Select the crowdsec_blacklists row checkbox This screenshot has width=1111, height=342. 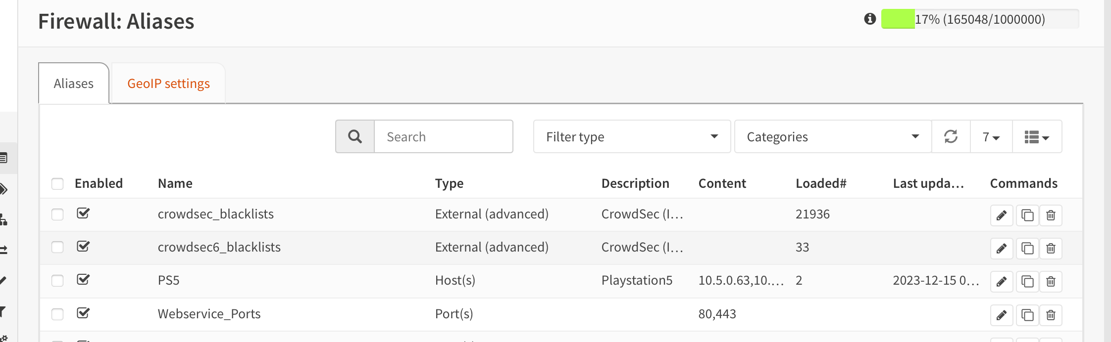click(57, 214)
